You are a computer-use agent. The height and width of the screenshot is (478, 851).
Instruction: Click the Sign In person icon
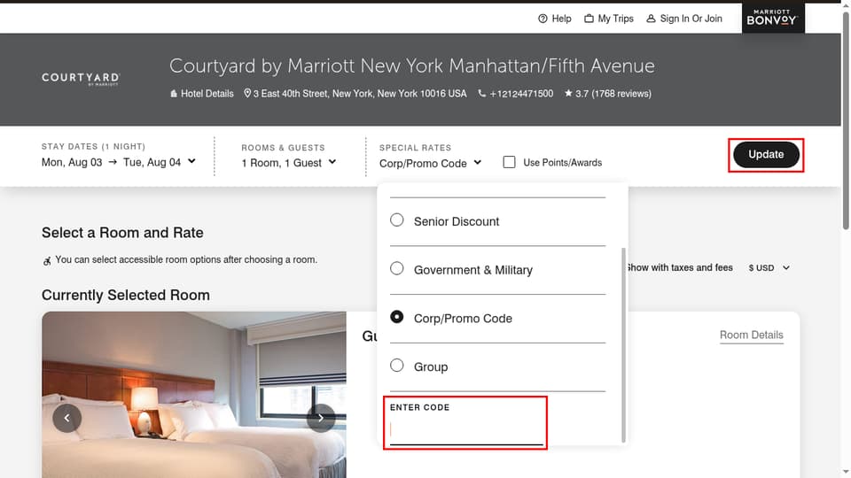click(651, 19)
